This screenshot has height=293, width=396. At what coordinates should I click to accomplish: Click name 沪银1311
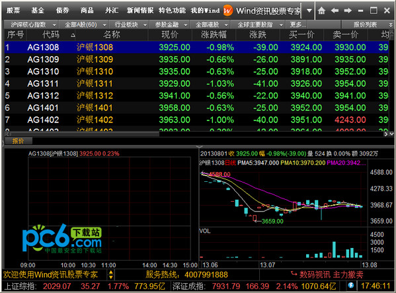pos(95,83)
